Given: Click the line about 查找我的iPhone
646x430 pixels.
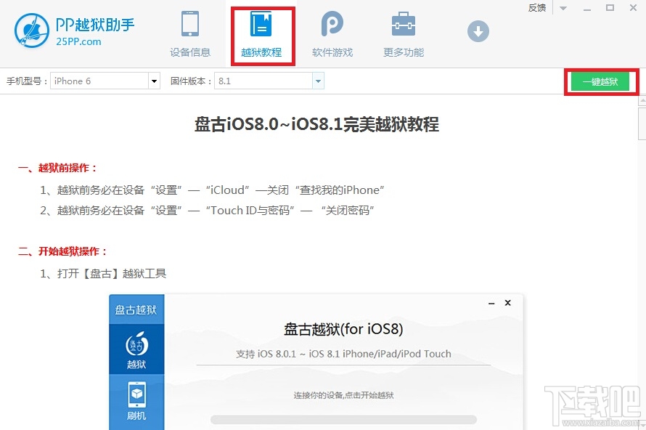Looking at the screenshot, I should click(x=212, y=190).
